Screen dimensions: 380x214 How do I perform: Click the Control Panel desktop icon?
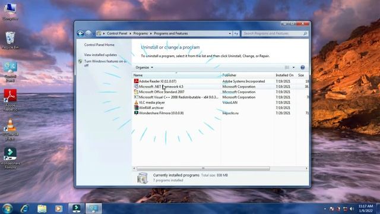[10, 71]
